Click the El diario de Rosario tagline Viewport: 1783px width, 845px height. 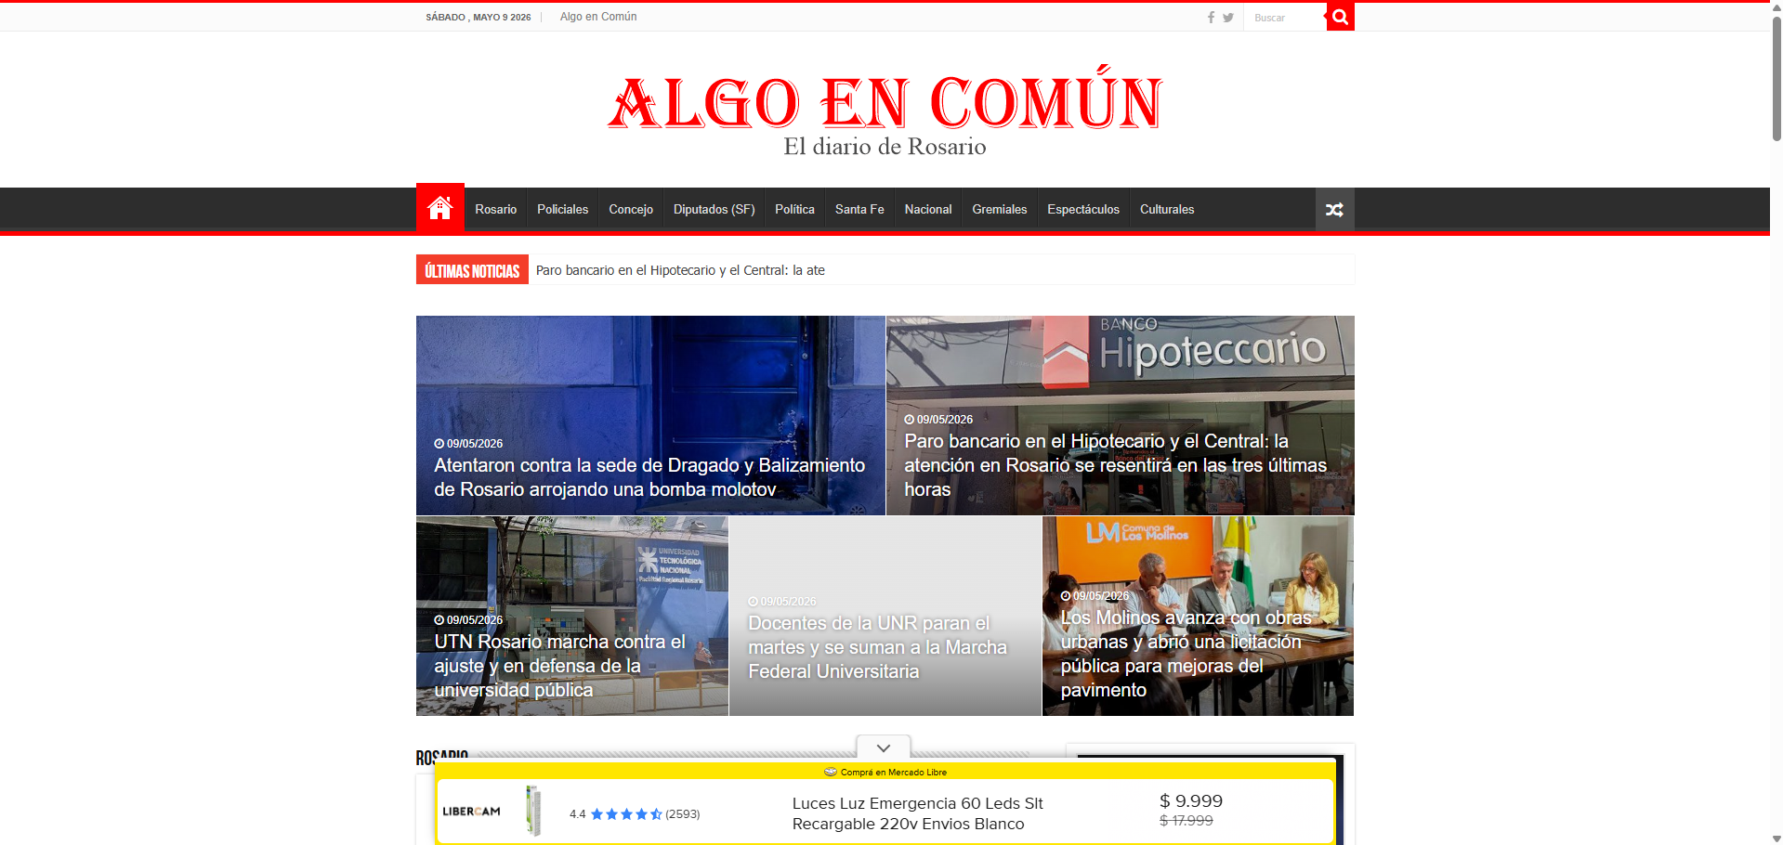click(885, 147)
